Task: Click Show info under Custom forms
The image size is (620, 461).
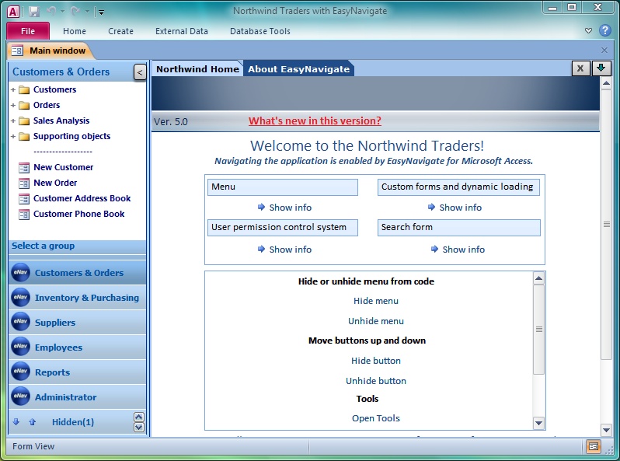Action: point(455,208)
